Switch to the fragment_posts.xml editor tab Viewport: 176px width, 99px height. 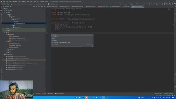(x=78, y=7)
